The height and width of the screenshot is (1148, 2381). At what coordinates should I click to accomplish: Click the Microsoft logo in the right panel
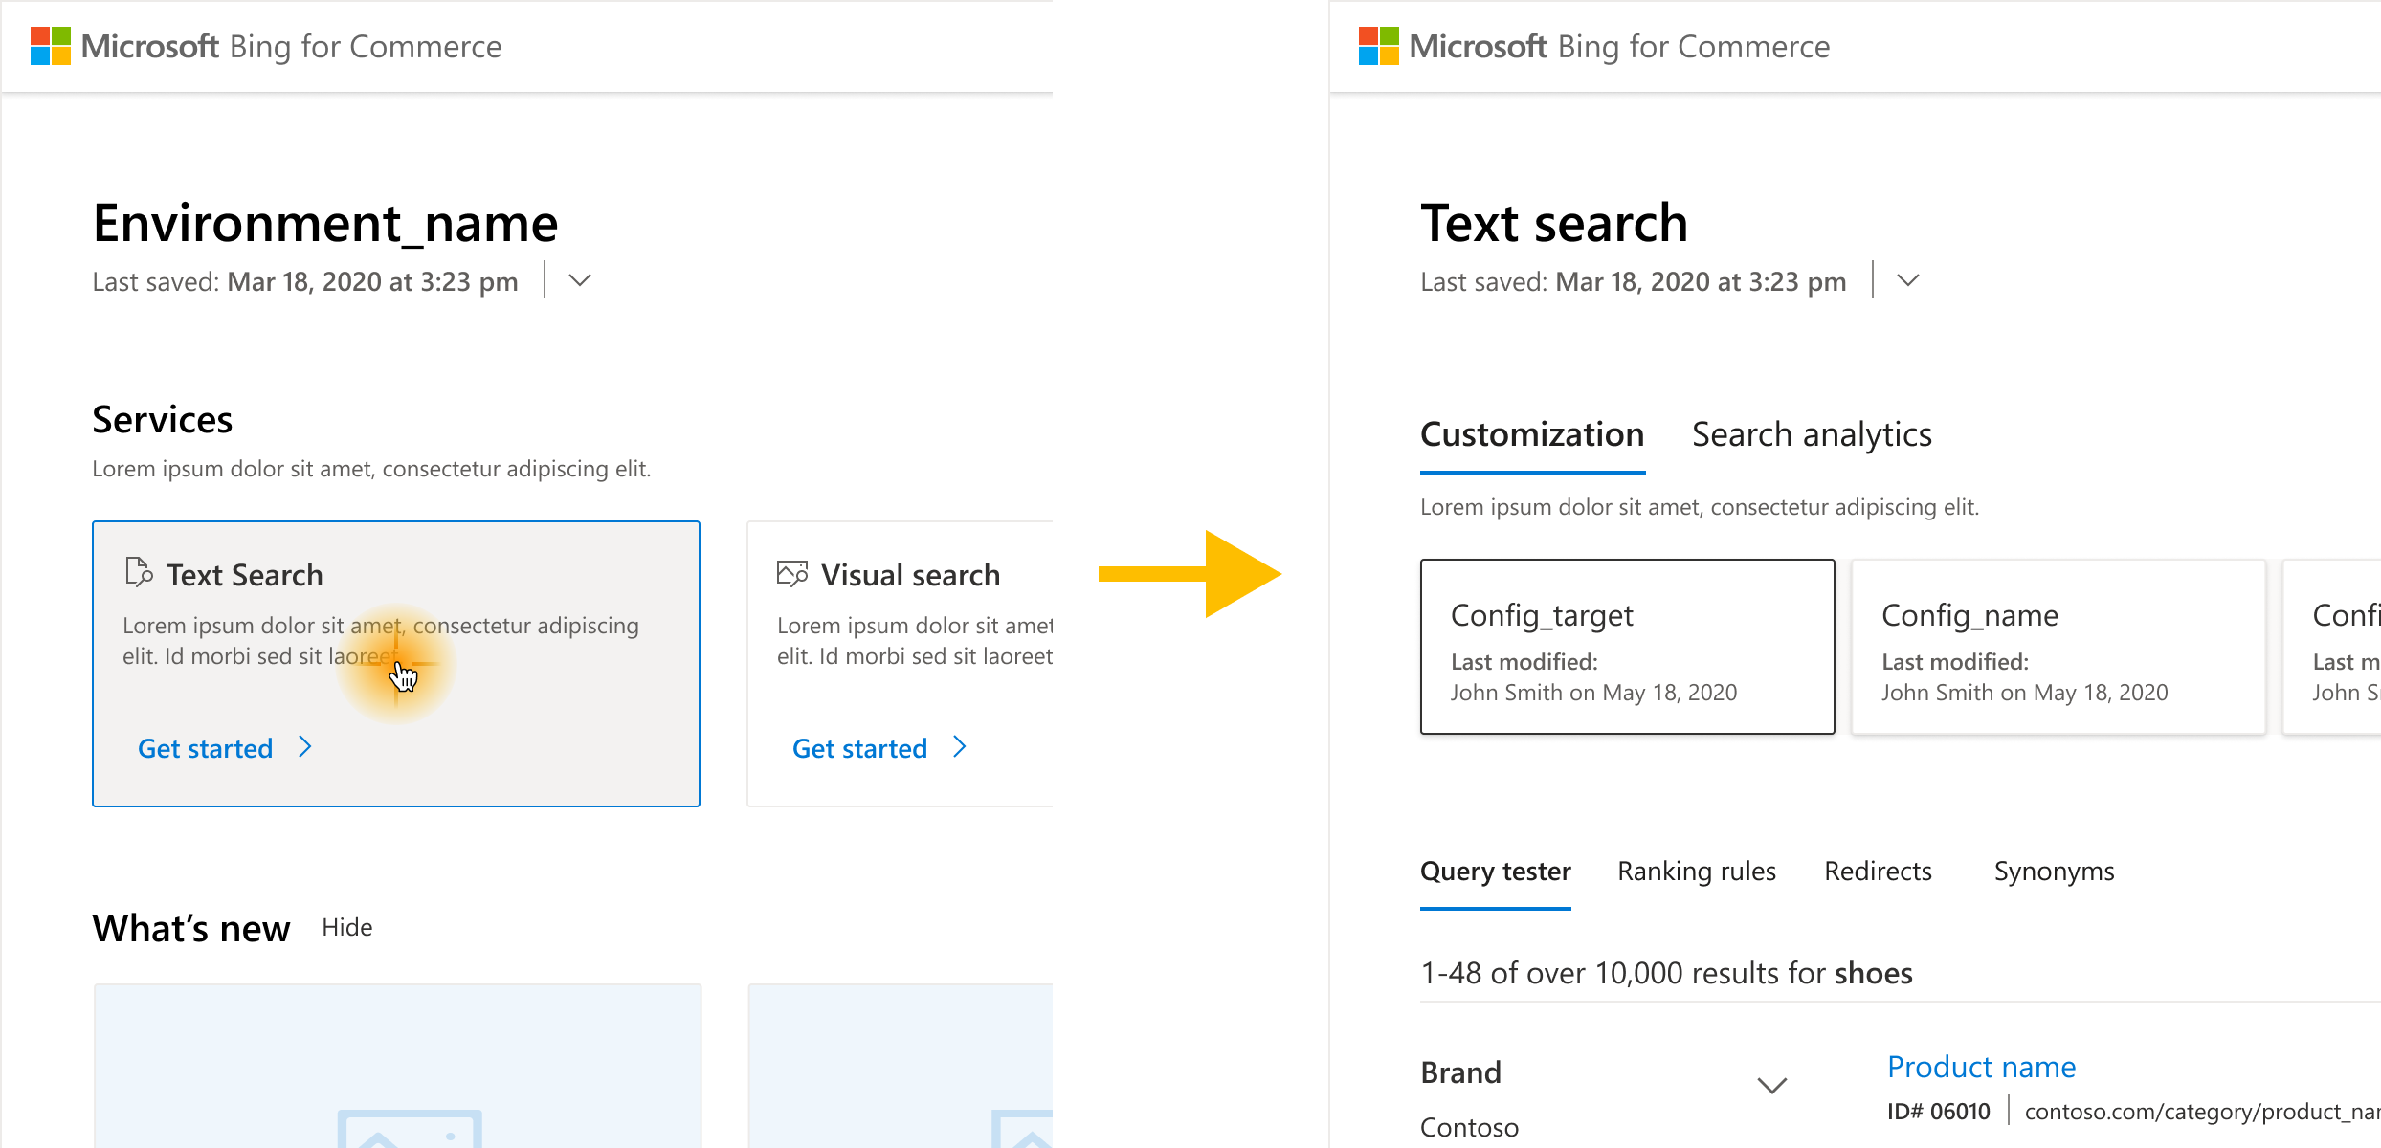click(x=1379, y=46)
